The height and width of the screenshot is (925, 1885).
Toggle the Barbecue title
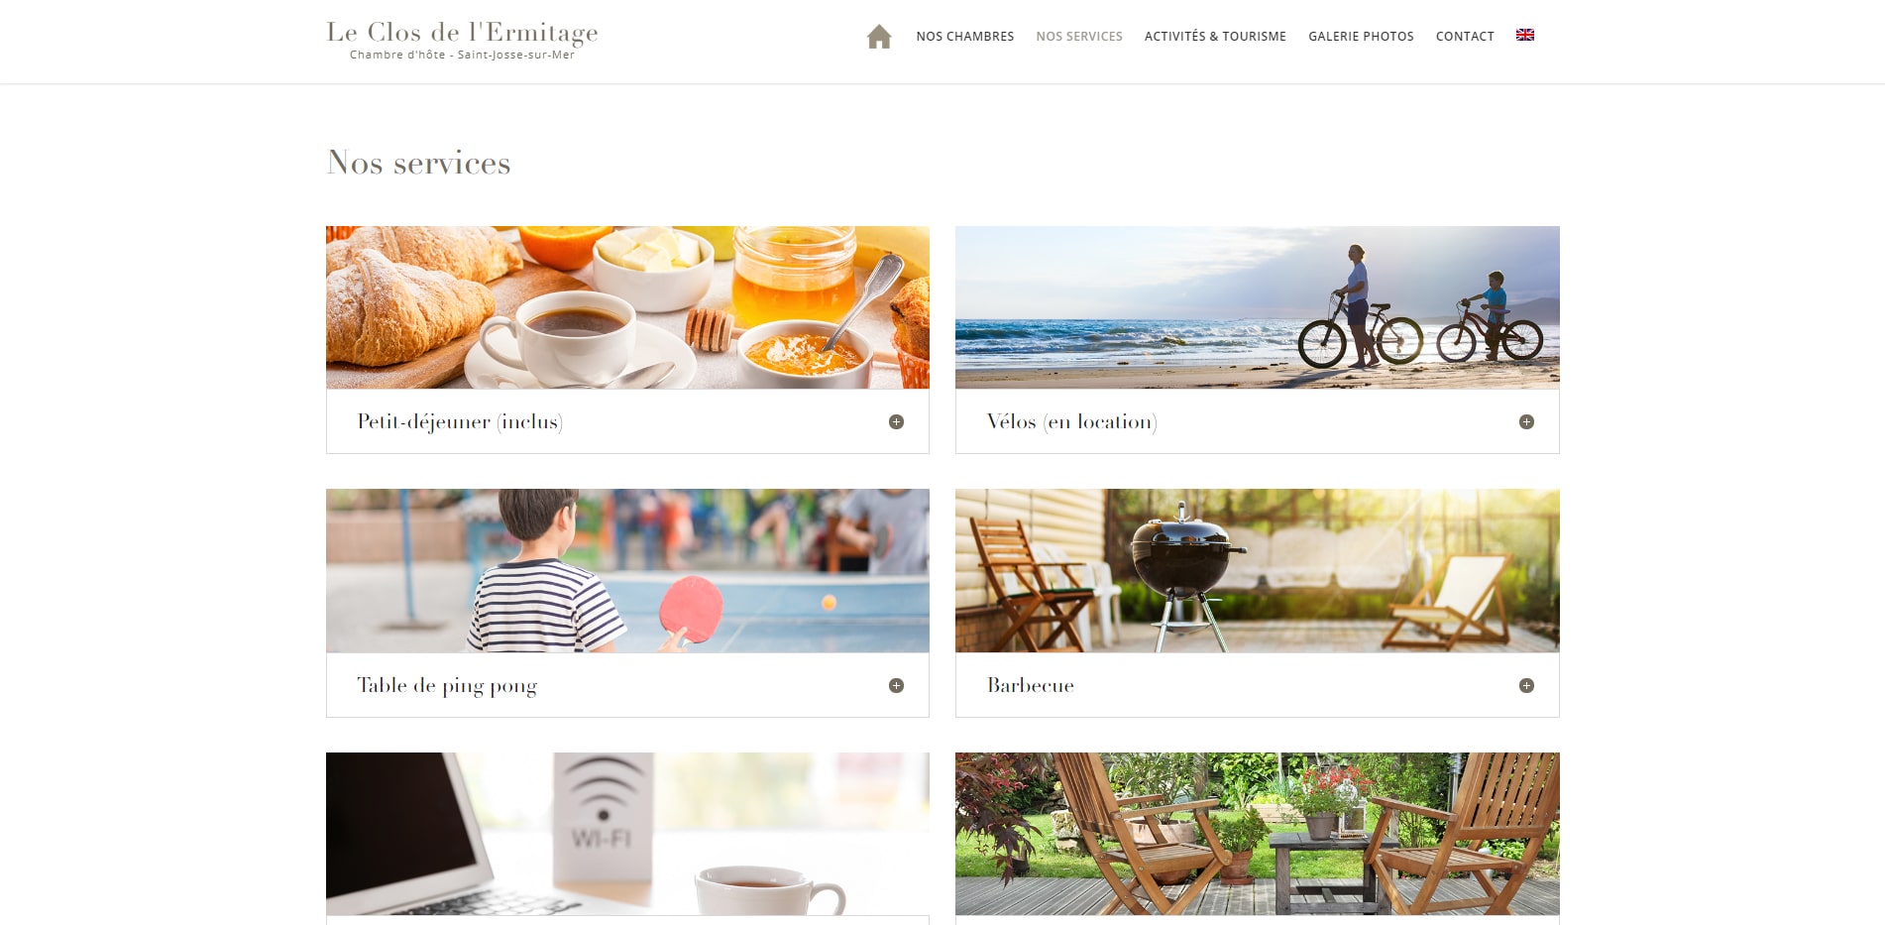tap(1030, 685)
